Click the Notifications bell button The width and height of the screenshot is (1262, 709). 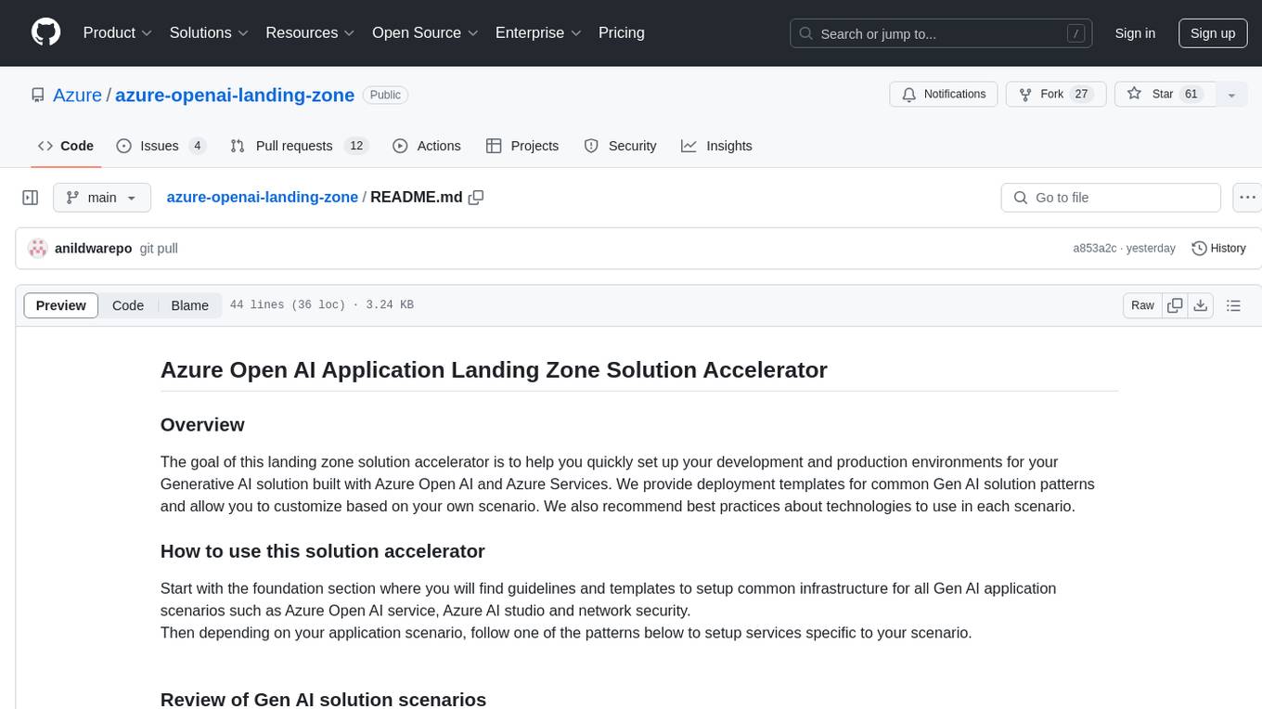pos(944,95)
